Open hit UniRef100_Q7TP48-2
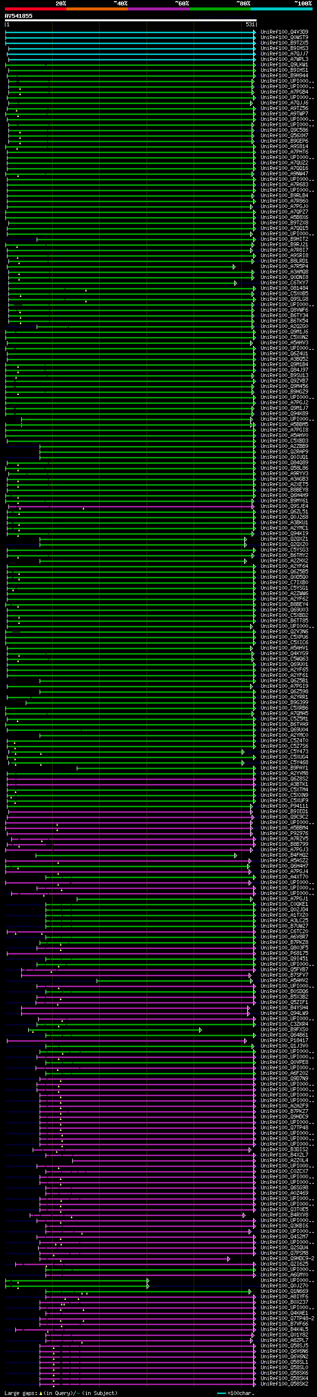Viewport: 317px width, 1397px height. pos(287,1318)
